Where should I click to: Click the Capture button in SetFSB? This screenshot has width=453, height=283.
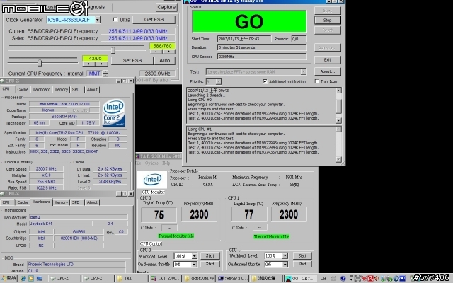click(166, 7)
